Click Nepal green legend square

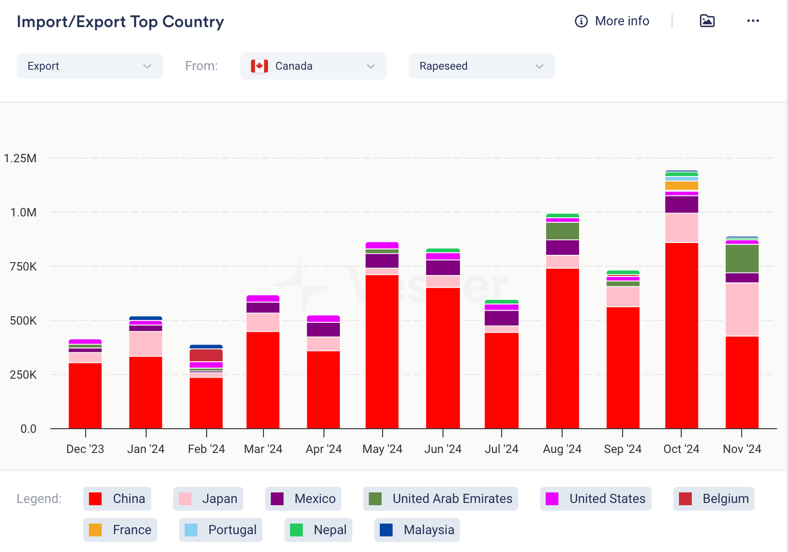click(x=296, y=530)
